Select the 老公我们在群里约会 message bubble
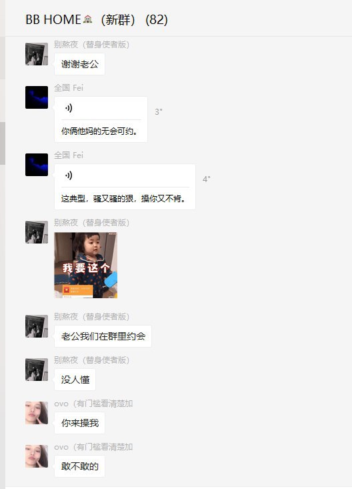The height and width of the screenshot is (489, 352). pyautogui.click(x=103, y=336)
